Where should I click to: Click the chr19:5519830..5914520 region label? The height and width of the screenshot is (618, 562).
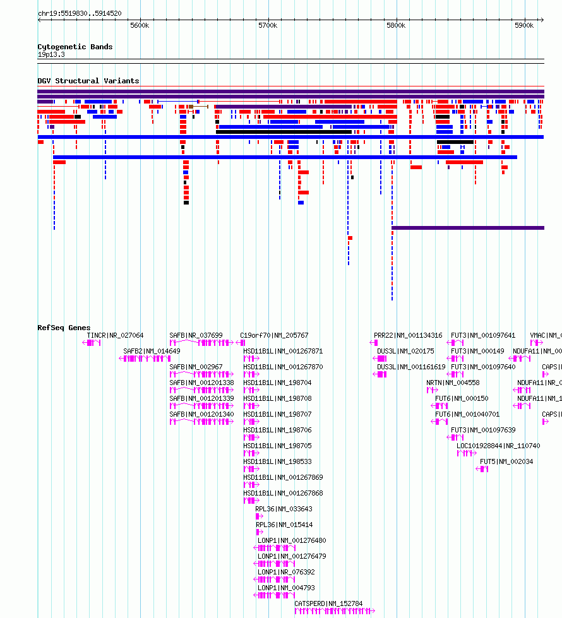(x=80, y=13)
